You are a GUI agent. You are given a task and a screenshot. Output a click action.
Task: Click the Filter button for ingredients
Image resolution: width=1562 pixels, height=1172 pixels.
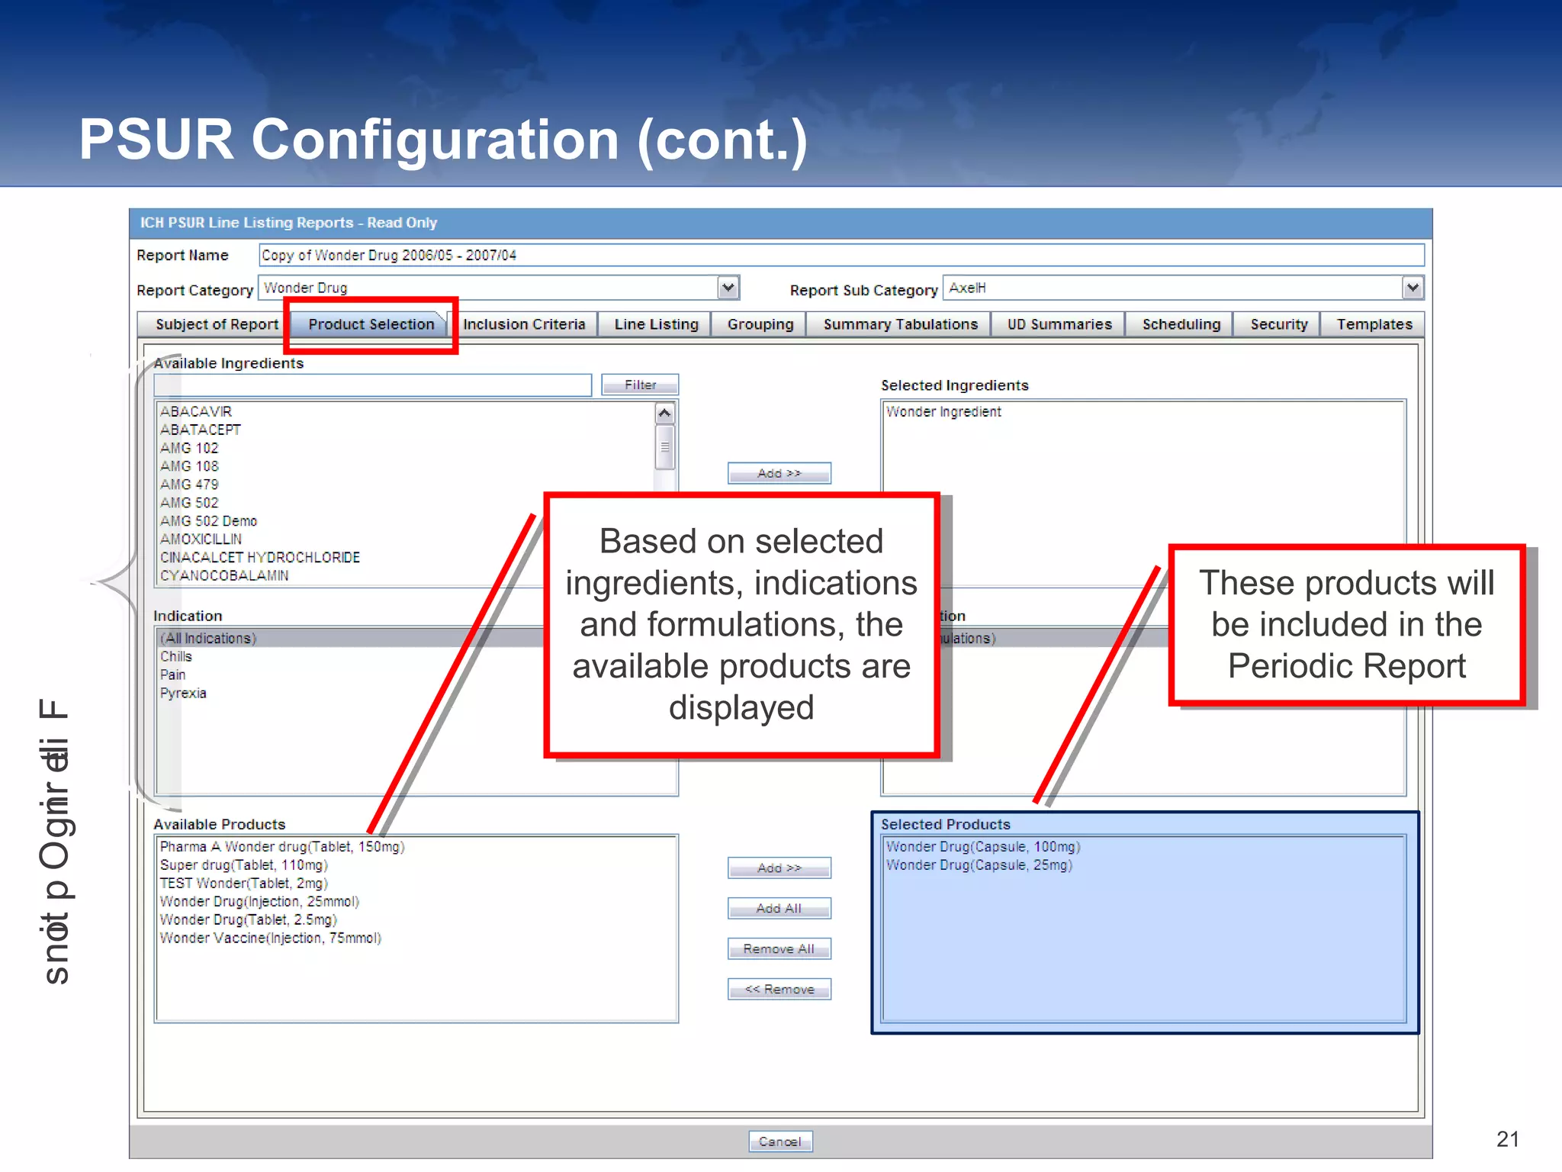640,385
